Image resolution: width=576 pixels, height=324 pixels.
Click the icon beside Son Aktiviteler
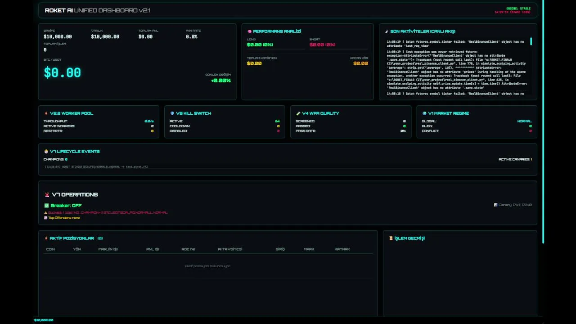coord(387,31)
